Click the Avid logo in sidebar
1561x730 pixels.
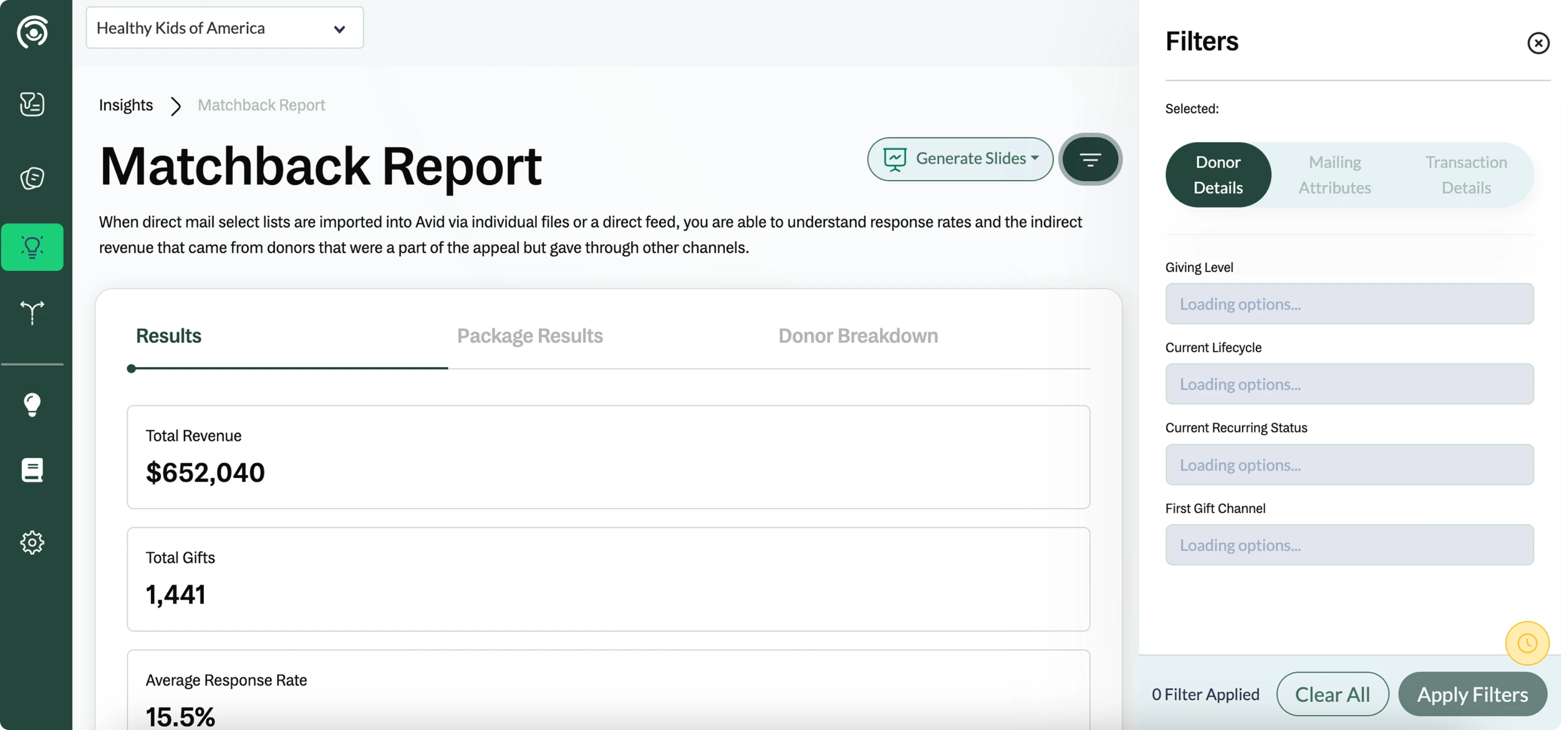click(32, 32)
